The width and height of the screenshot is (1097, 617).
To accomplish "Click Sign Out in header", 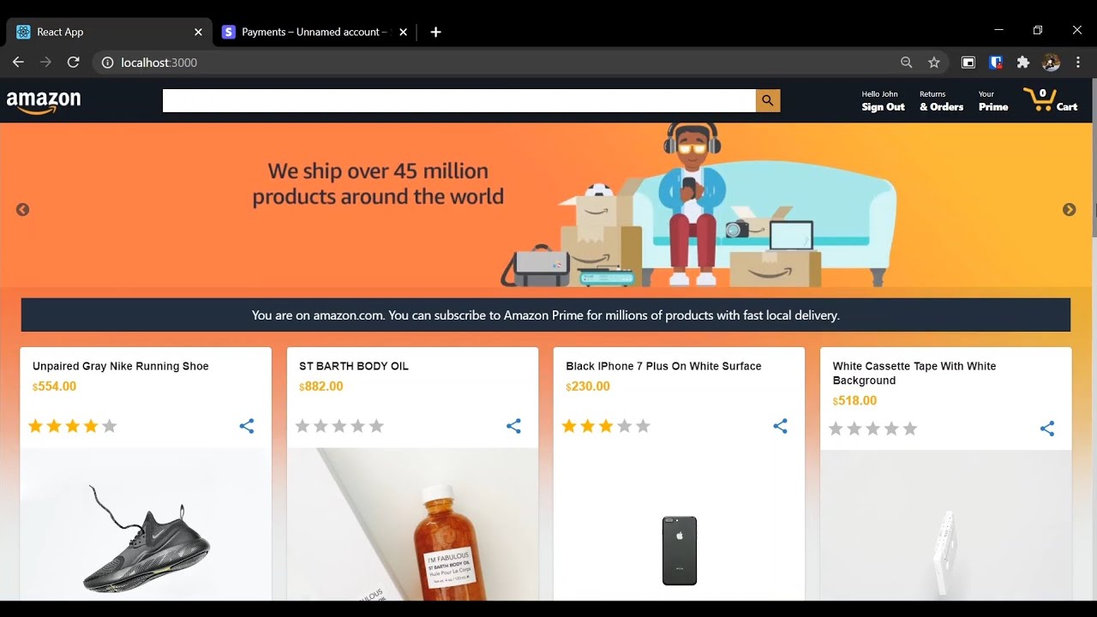I will [883, 107].
